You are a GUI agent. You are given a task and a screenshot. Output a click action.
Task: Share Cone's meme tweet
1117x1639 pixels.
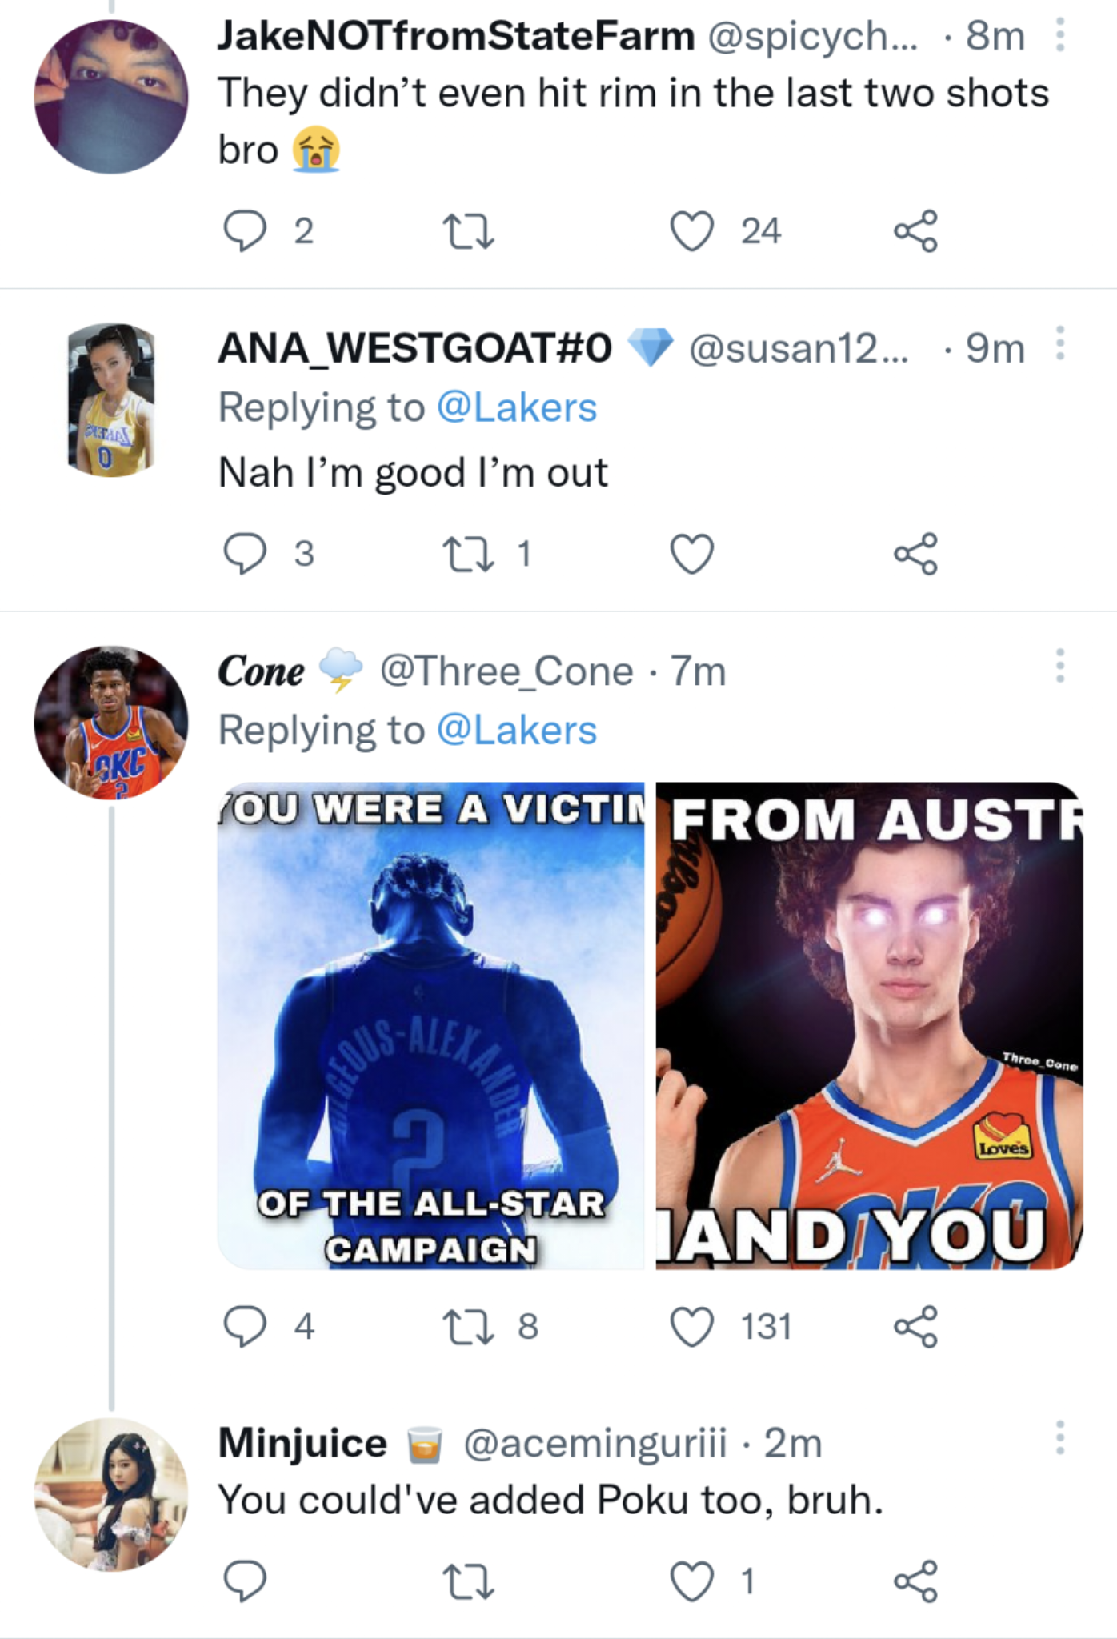915,1327
